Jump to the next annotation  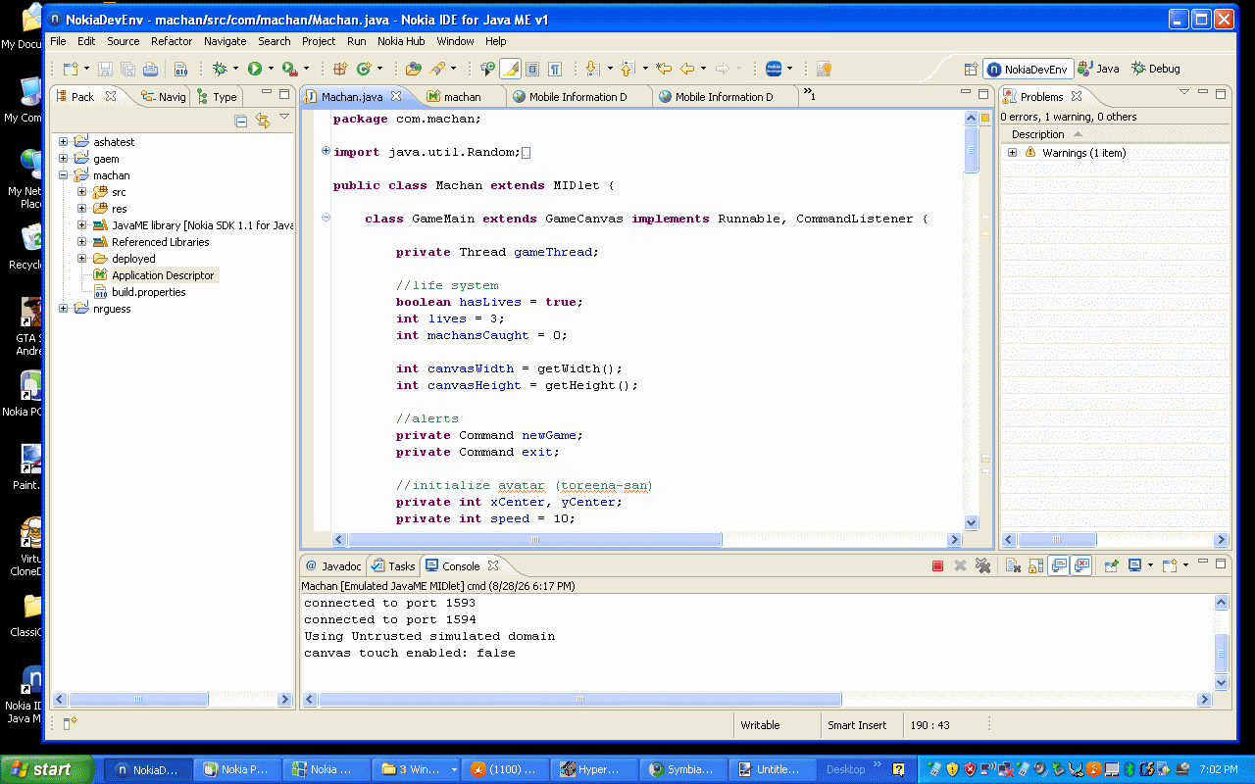pyautogui.click(x=591, y=69)
